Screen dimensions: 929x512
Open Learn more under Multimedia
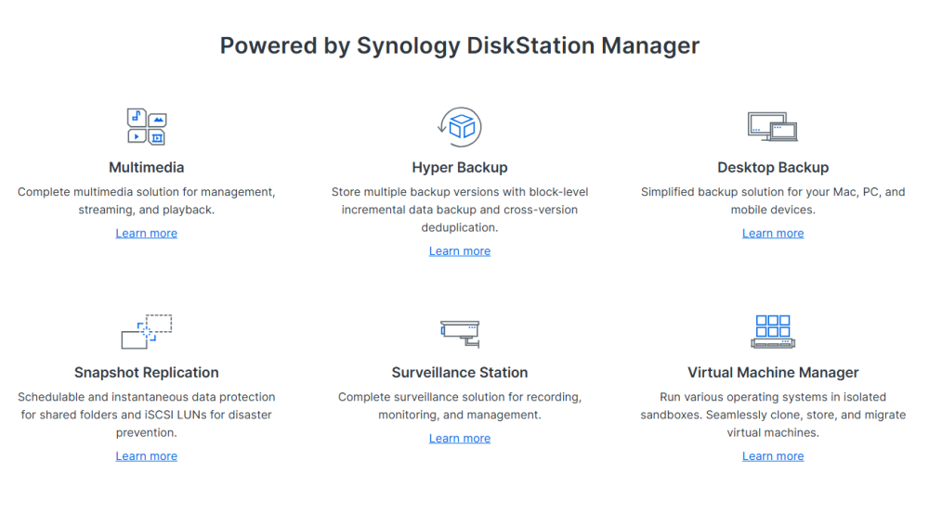(x=147, y=233)
